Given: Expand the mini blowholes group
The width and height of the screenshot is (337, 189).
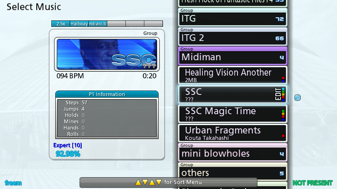Looking at the screenshot, I should (232, 152).
